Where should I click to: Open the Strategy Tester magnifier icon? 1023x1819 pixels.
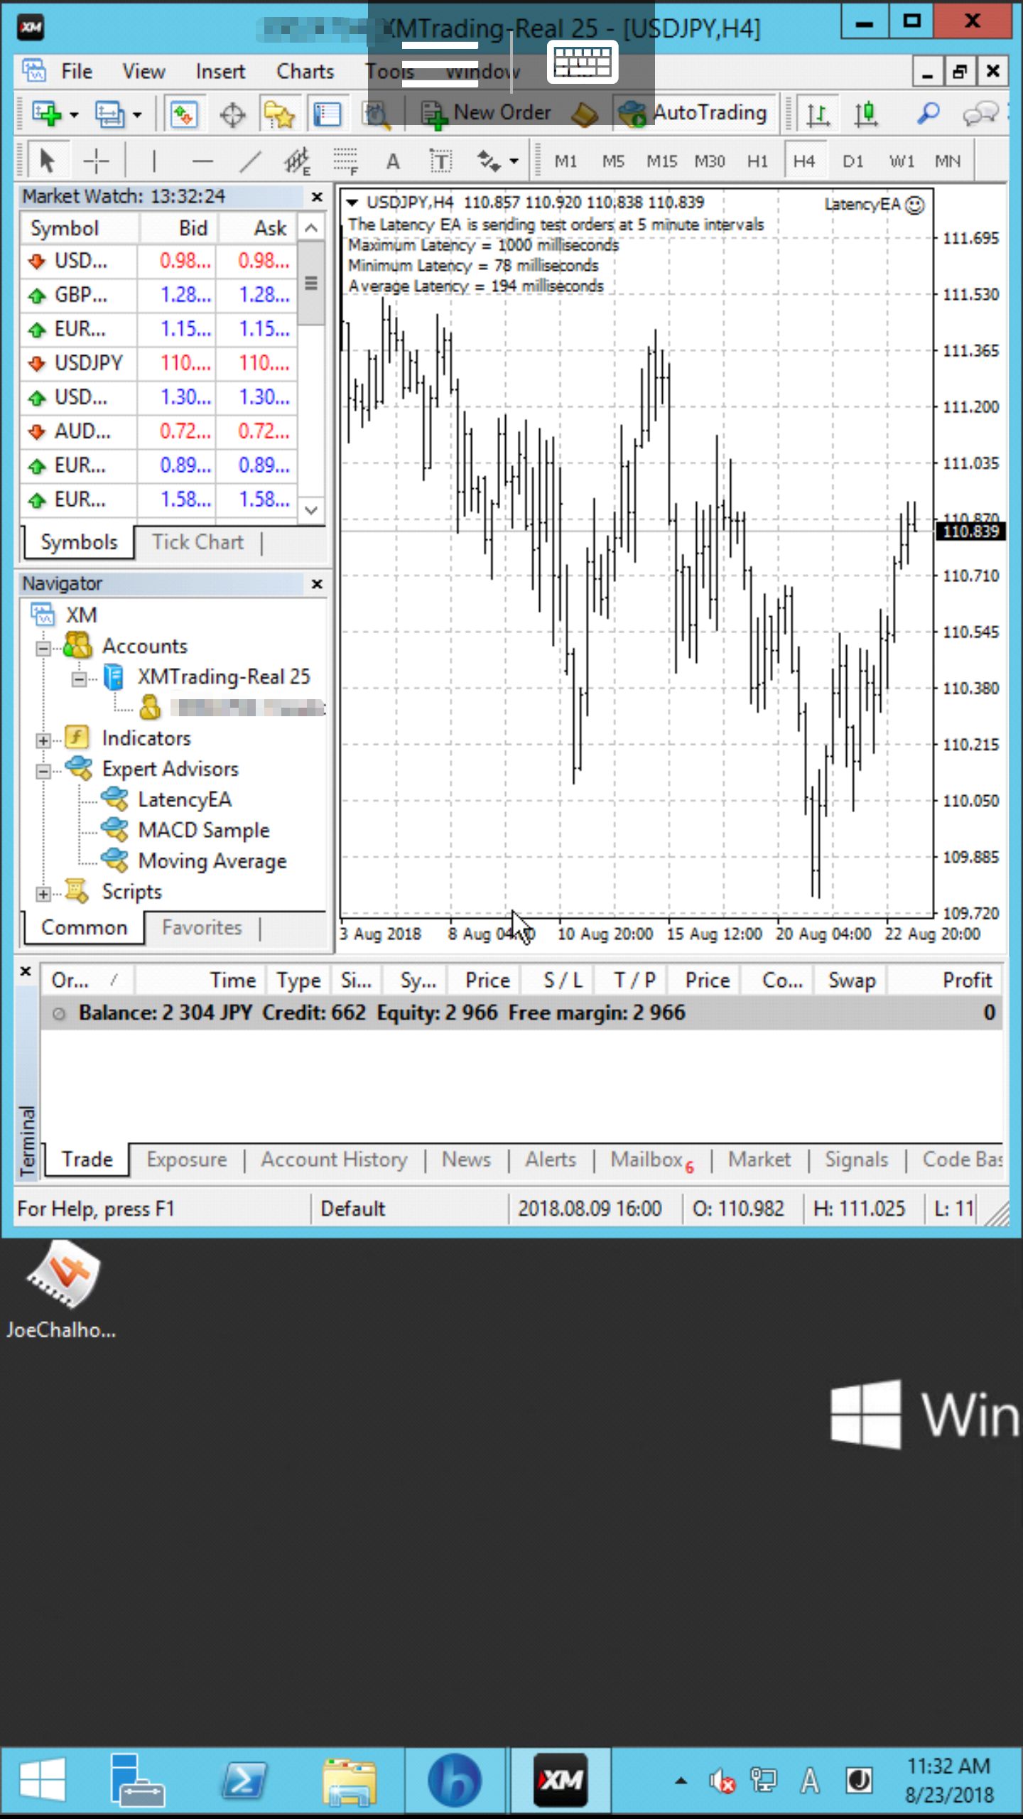377,114
